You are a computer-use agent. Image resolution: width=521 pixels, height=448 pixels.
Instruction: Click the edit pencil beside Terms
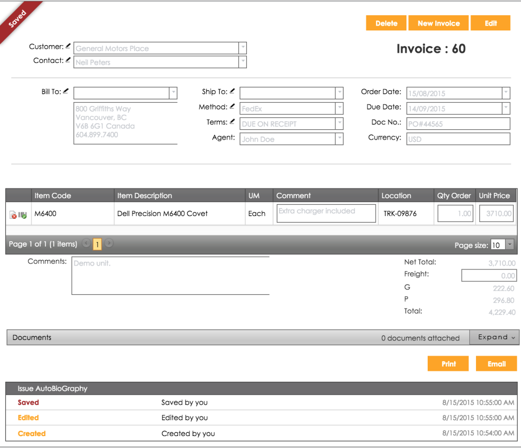(232, 122)
